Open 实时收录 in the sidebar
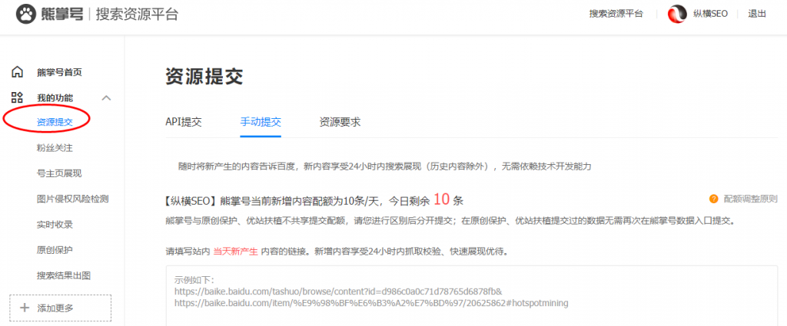The width and height of the screenshot is (787, 326). click(55, 224)
